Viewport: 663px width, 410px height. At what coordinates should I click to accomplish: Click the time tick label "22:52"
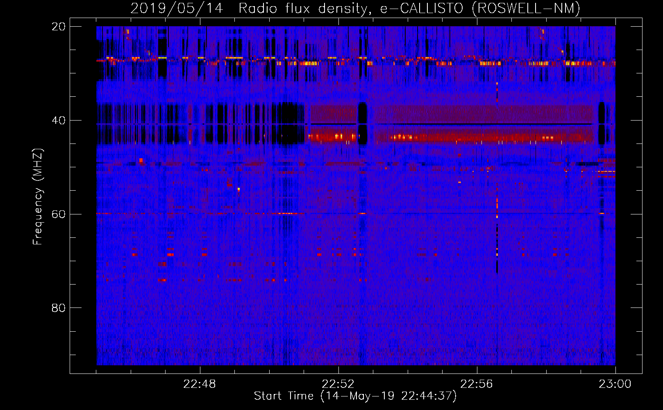pyautogui.click(x=338, y=384)
